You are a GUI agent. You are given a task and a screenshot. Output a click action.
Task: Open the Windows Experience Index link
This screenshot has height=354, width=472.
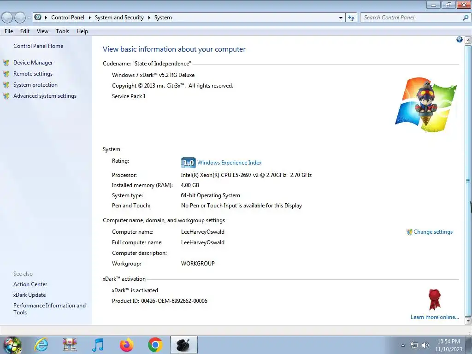[x=230, y=163]
